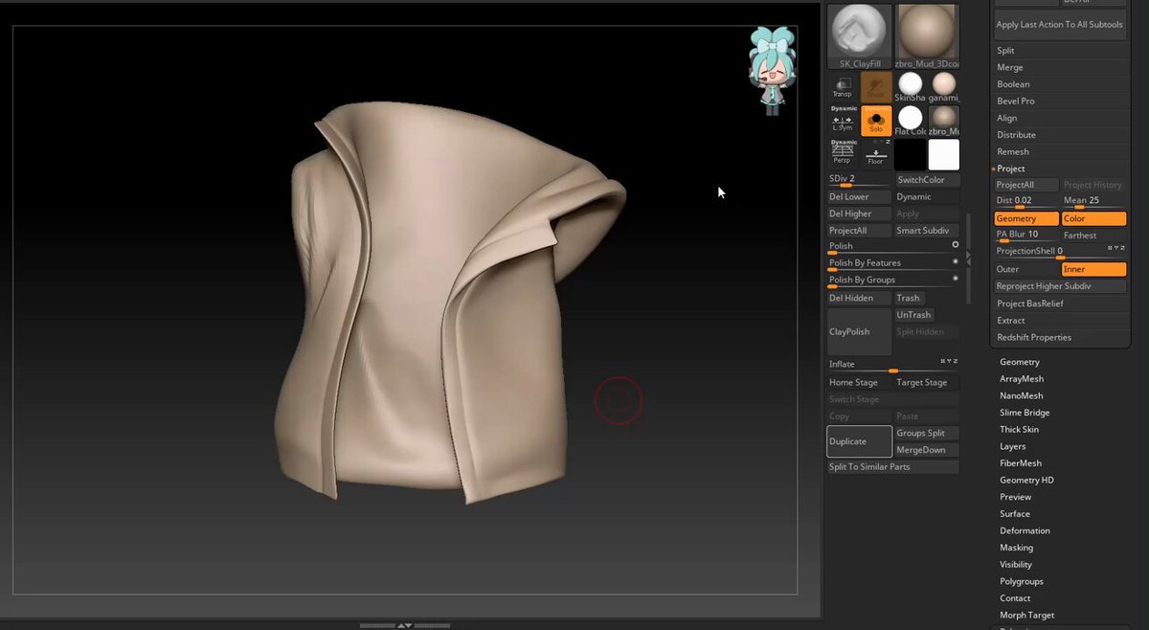This screenshot has width=1149, height=630.
Task: Click ProjectAll in Project section
Action: pos(1026,185)
